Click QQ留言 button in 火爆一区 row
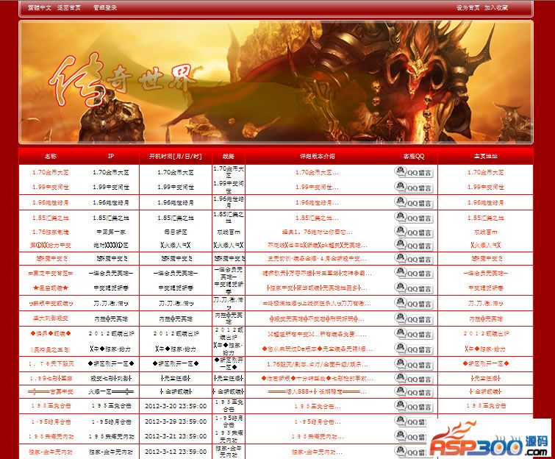 coord(413,392)
